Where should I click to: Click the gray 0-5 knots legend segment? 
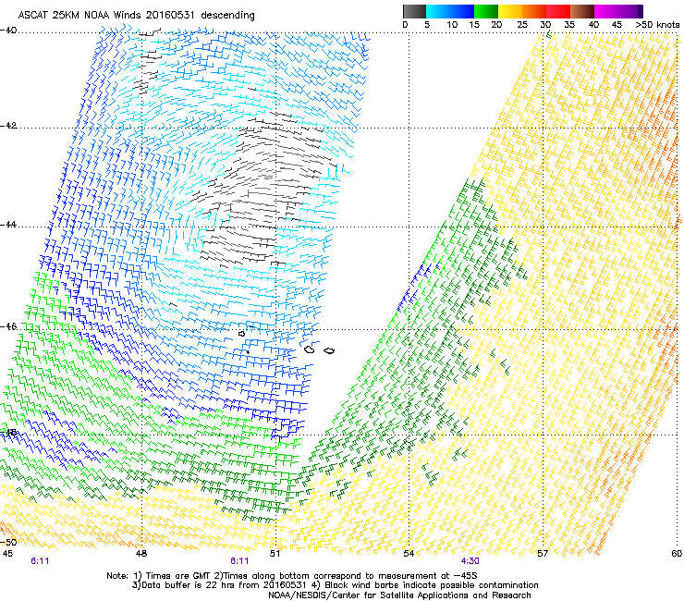pyautogui.click(x=414, y=11)
